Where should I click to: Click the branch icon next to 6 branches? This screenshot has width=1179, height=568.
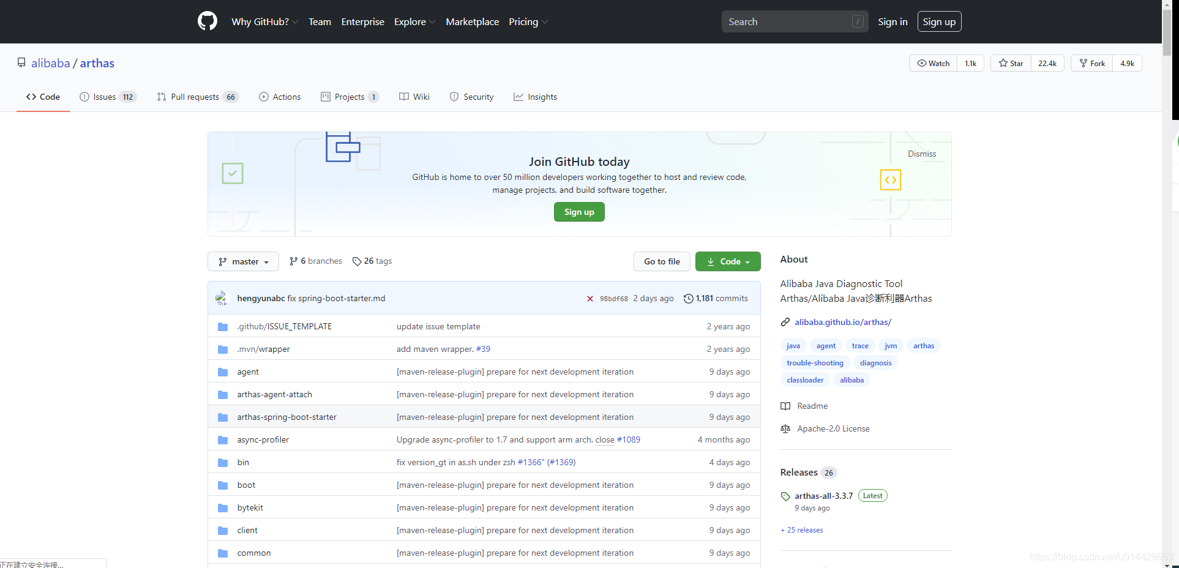[294, 261]
